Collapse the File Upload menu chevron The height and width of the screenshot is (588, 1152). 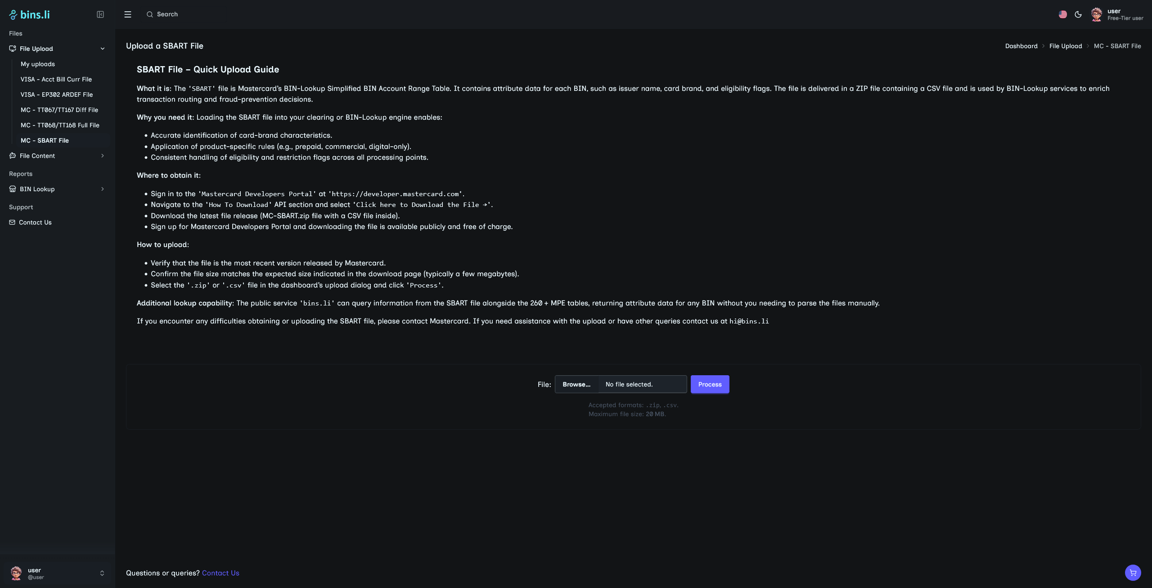(x=103, y=49)
